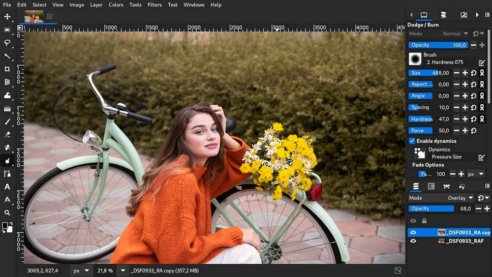
Task: Select the Move tool in the toolbox
Action: 7,17
